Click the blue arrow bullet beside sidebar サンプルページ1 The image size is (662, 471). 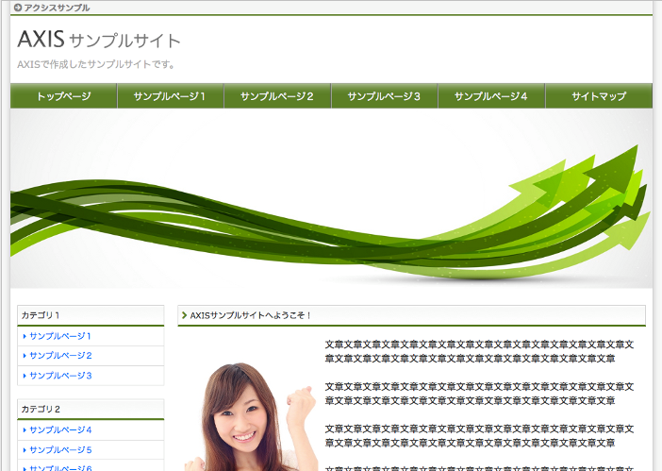tap(25, 336)
